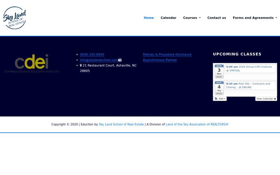
Task: Select the Aug 3 Mon date badge
Action: click(219, 72)
